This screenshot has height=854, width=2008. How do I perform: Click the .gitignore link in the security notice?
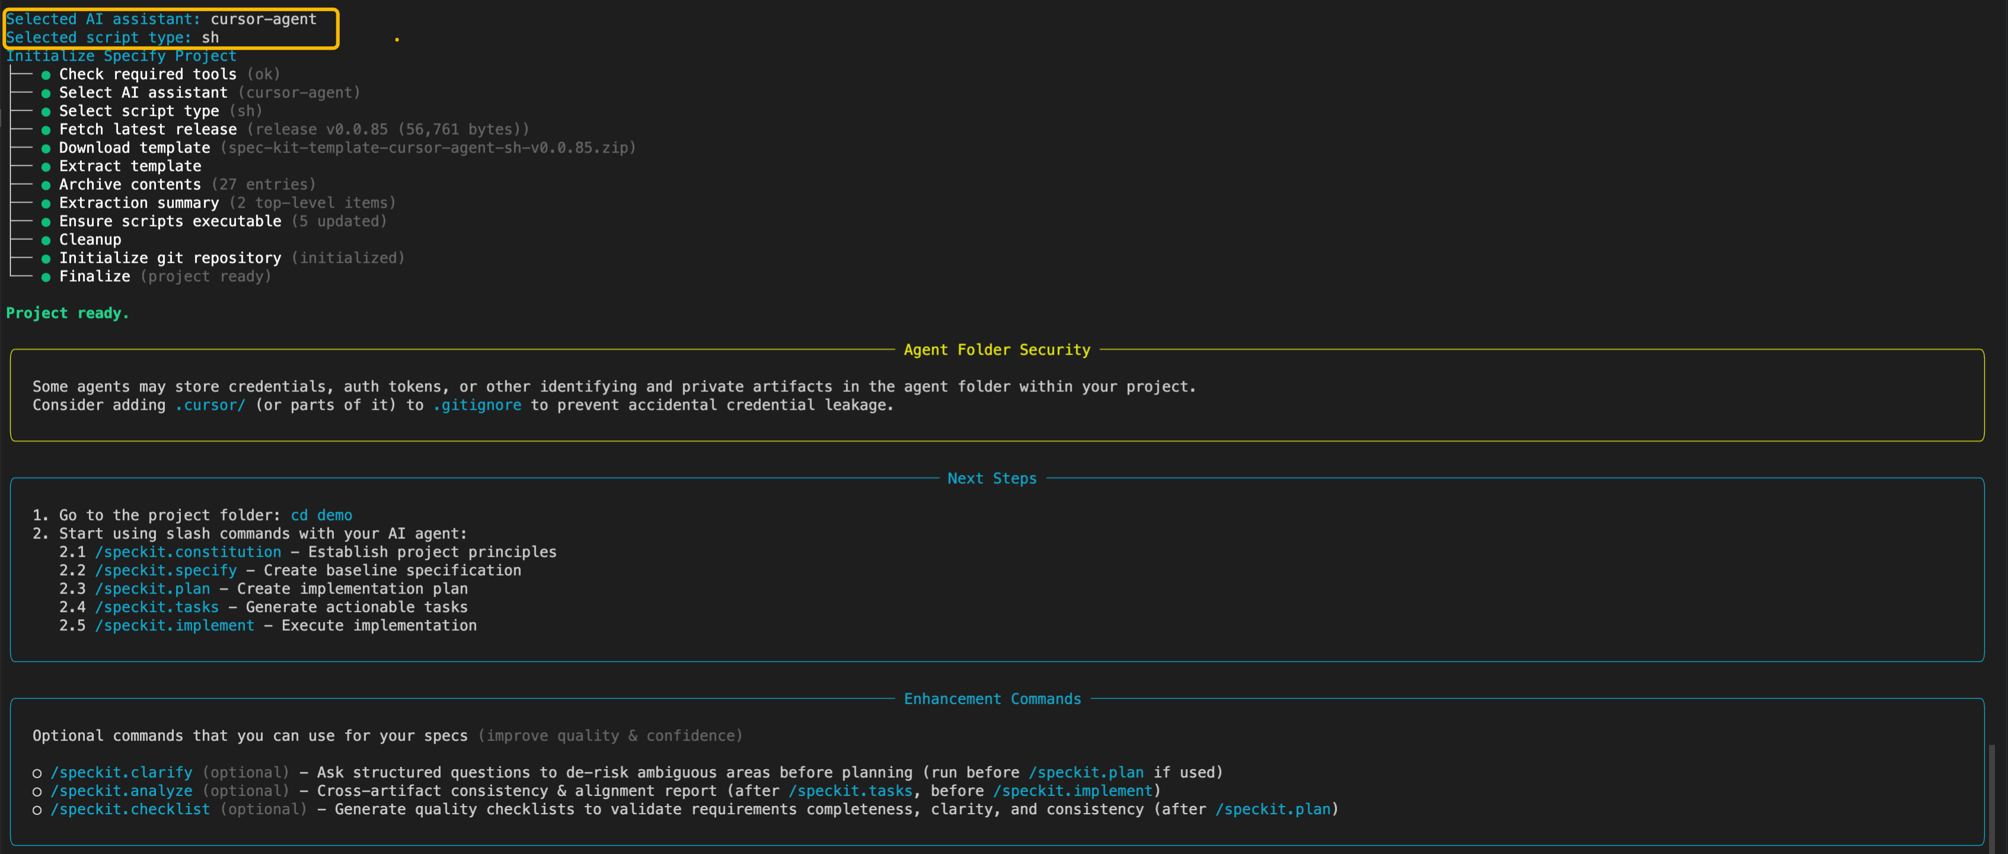tap(477, 405)
